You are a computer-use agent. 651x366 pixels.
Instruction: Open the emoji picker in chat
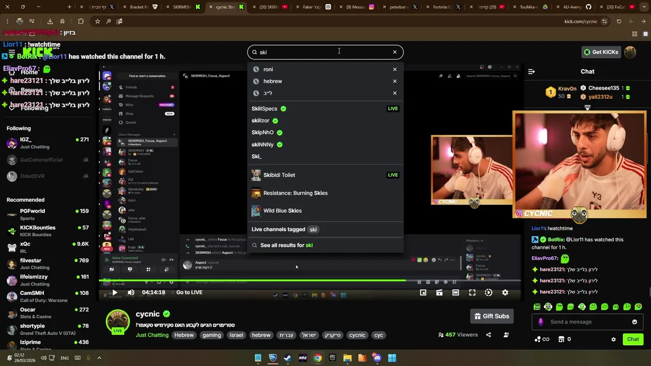(x=634, y=322)
